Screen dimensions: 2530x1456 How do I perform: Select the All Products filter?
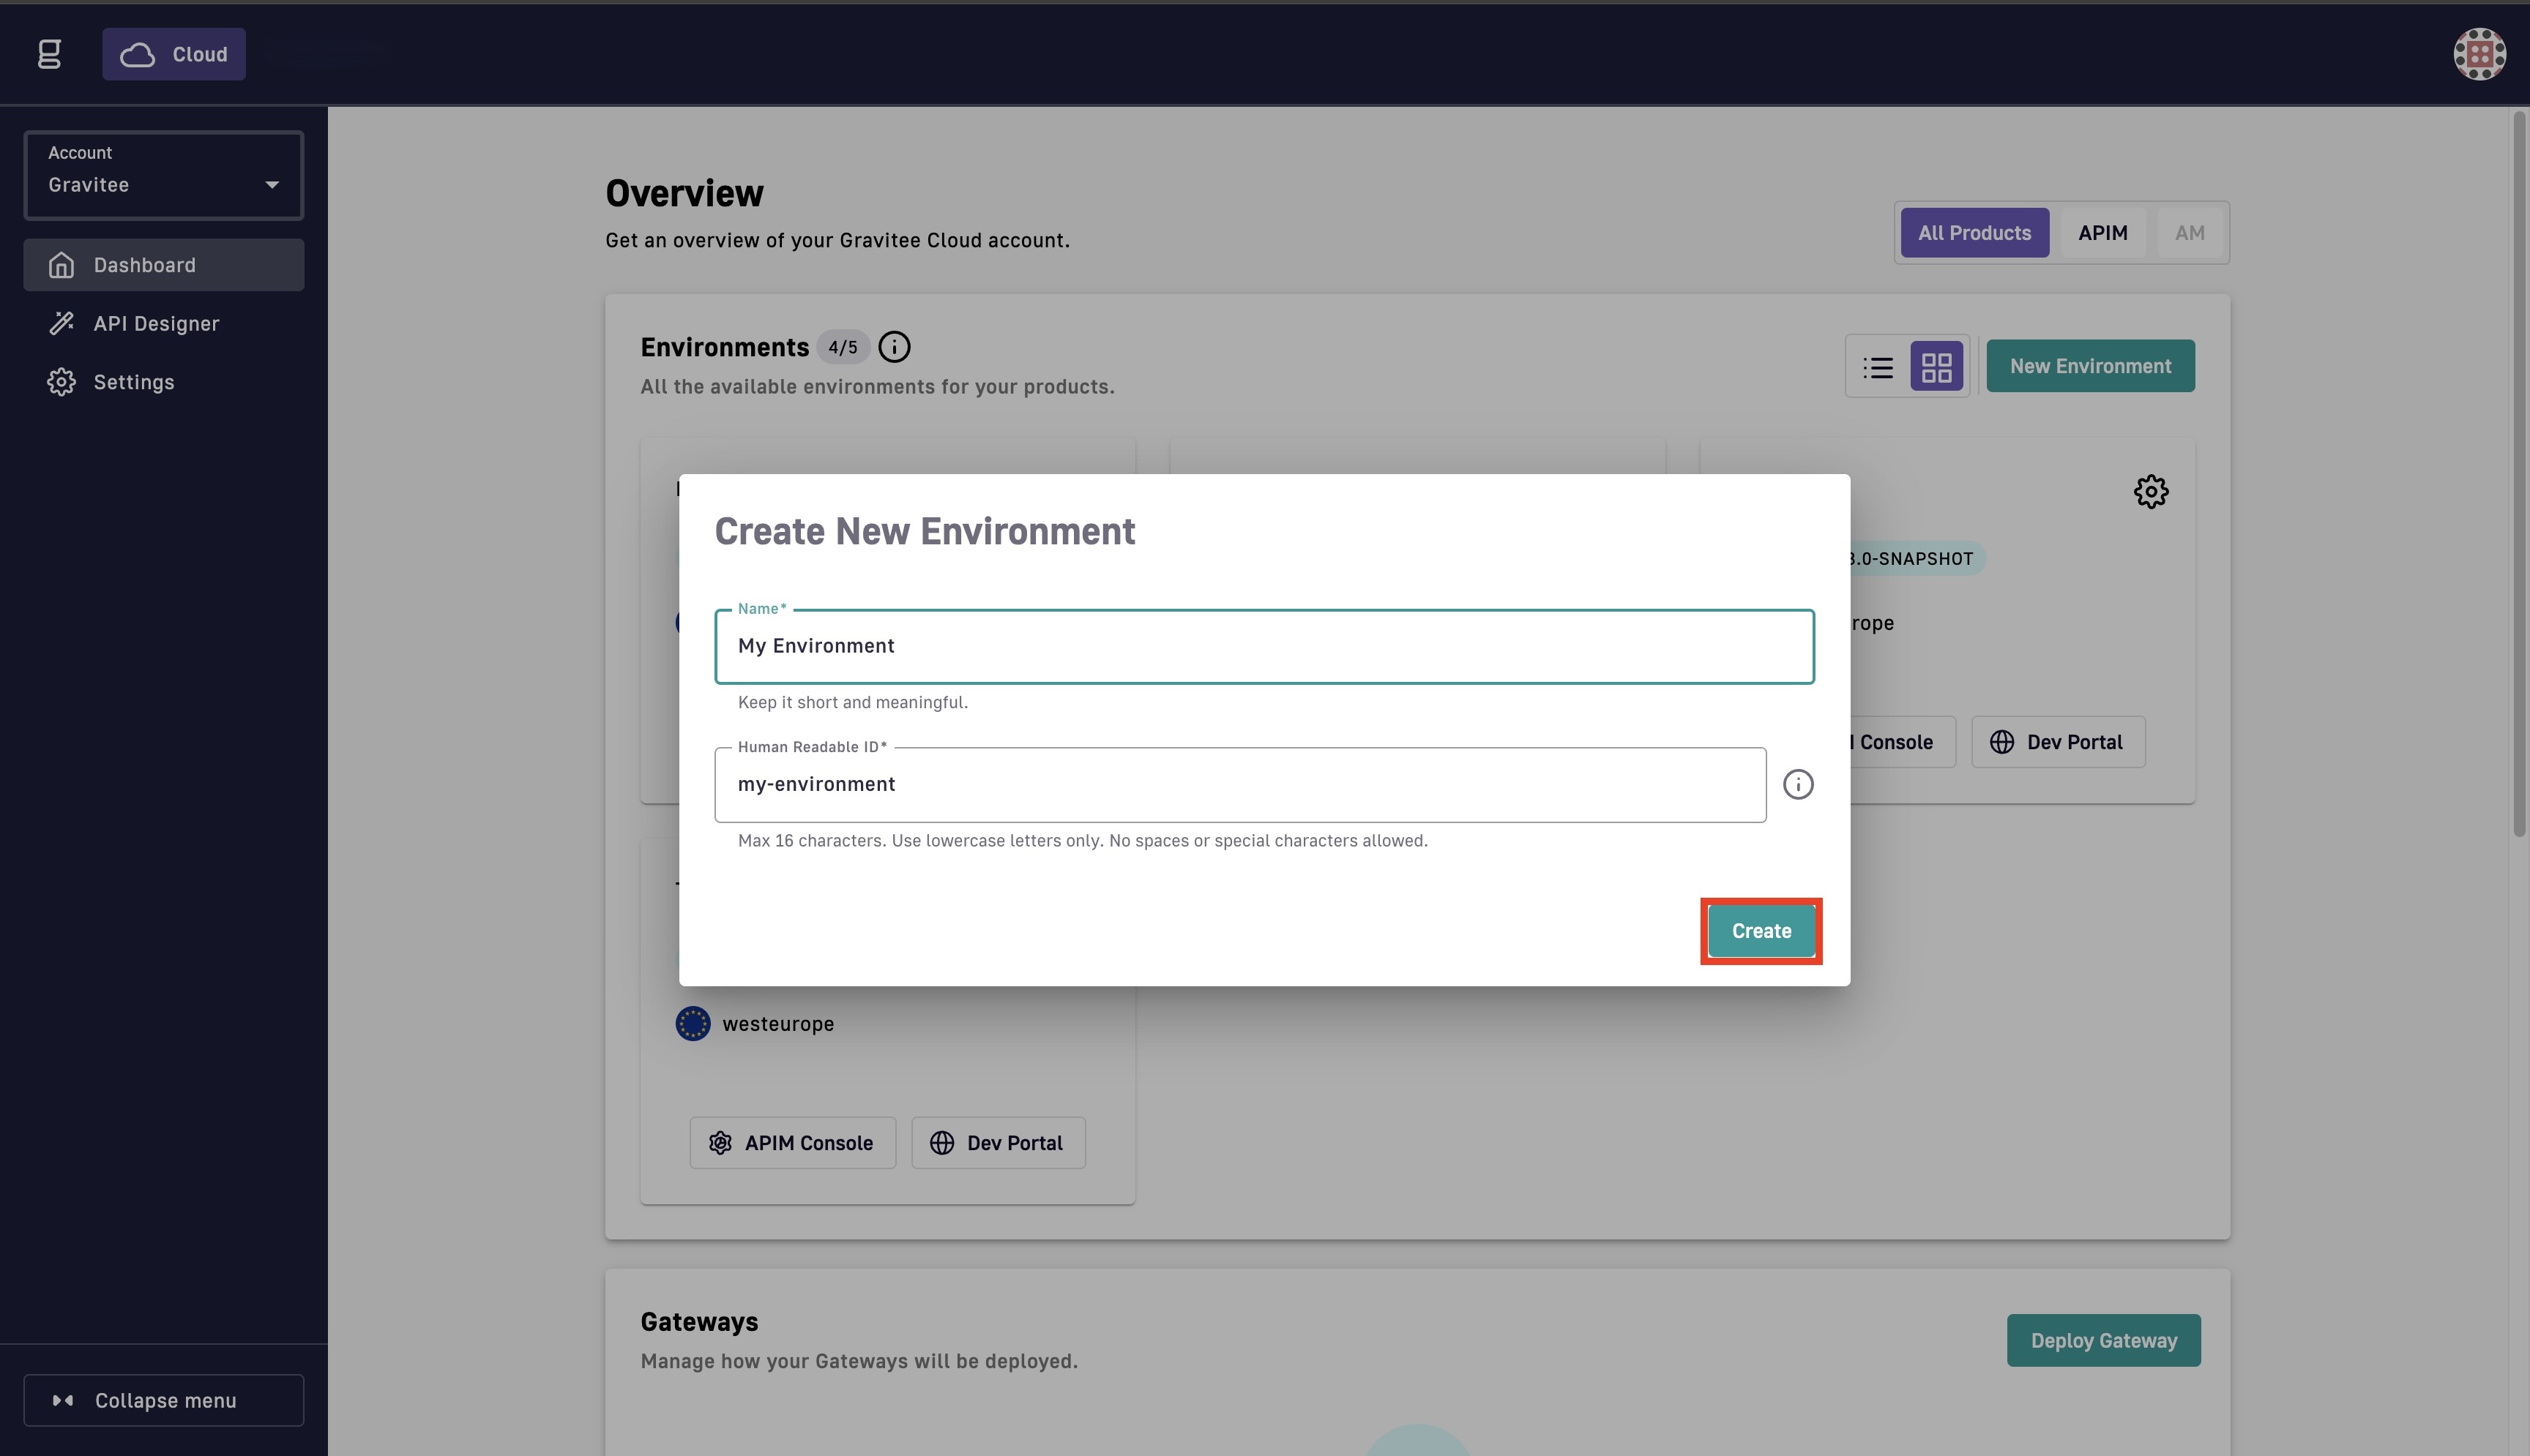click(x=1974, y=233)
